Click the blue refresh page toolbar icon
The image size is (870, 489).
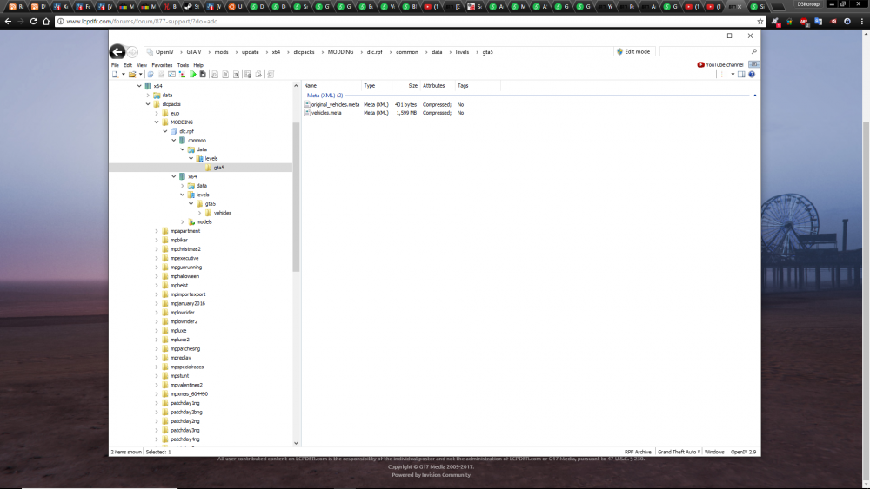click(x=151, y=74)
